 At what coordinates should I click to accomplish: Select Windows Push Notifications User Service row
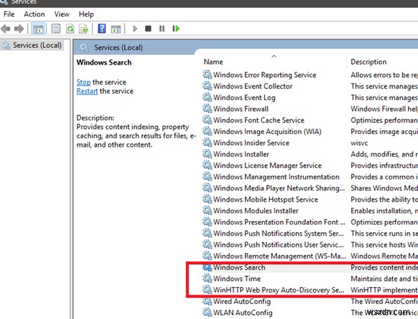[310, 245]
